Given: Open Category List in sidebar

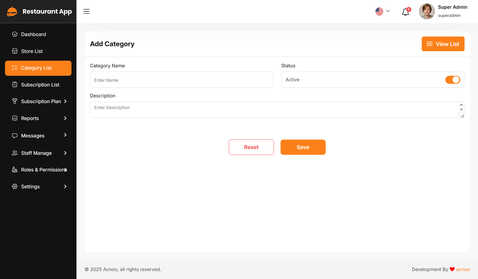Looking at the screenshot, I should point(38,68).
